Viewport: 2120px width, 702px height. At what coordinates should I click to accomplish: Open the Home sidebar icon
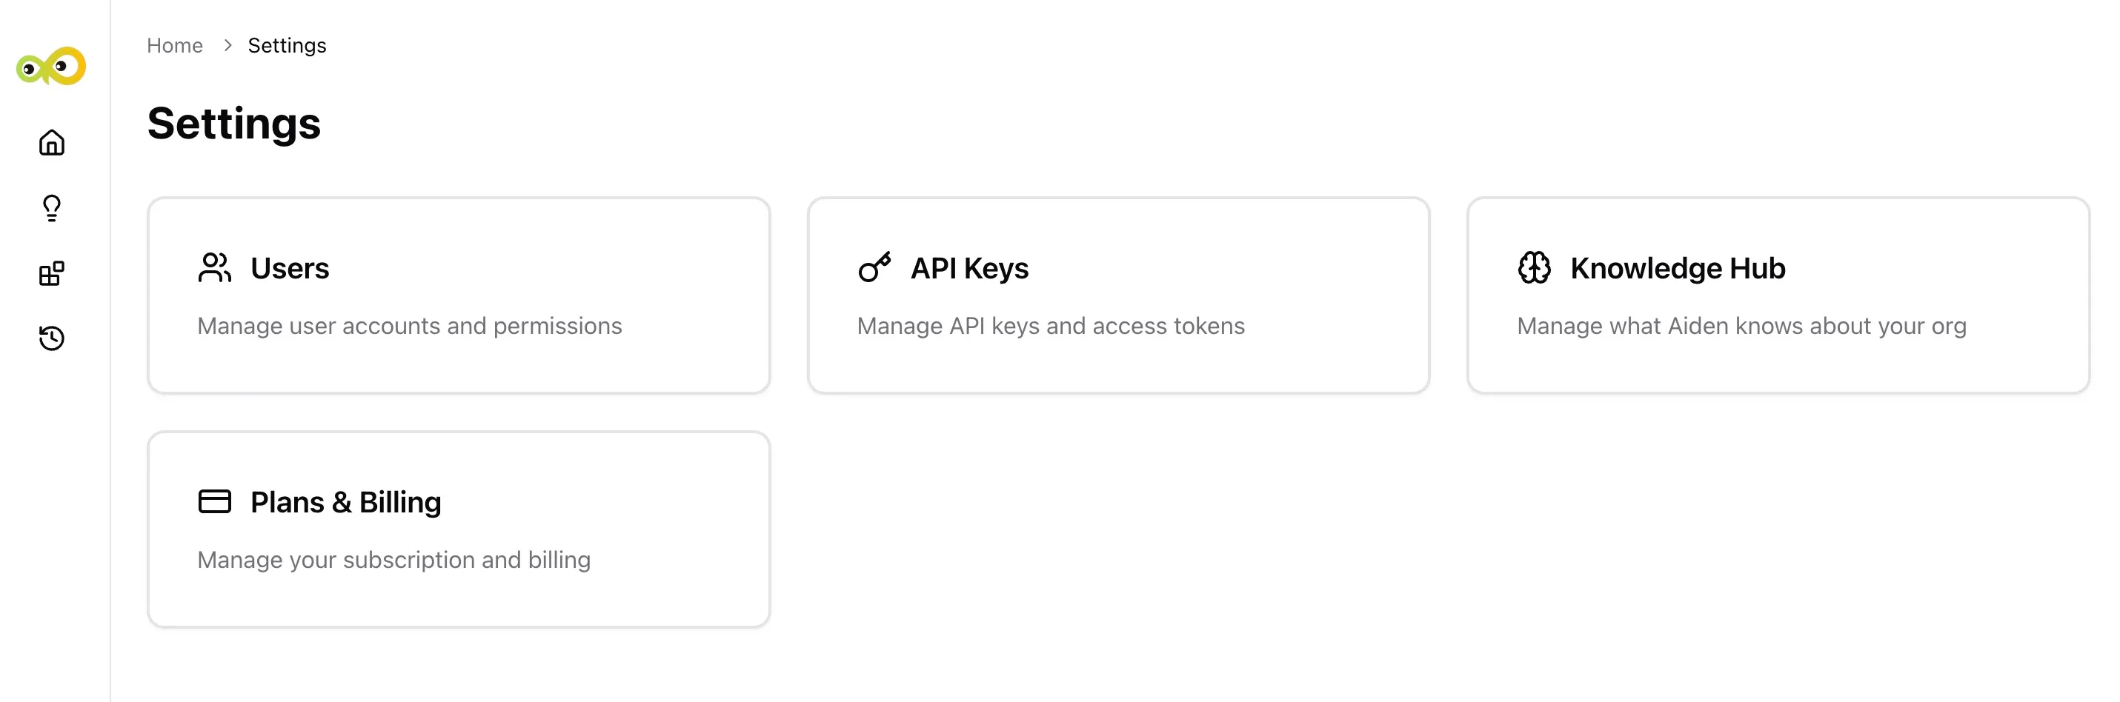click(x=52, y=143)
